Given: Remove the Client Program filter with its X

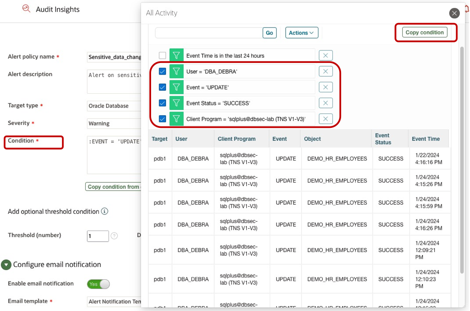Looking at the screenshot, I should [326, 119].
